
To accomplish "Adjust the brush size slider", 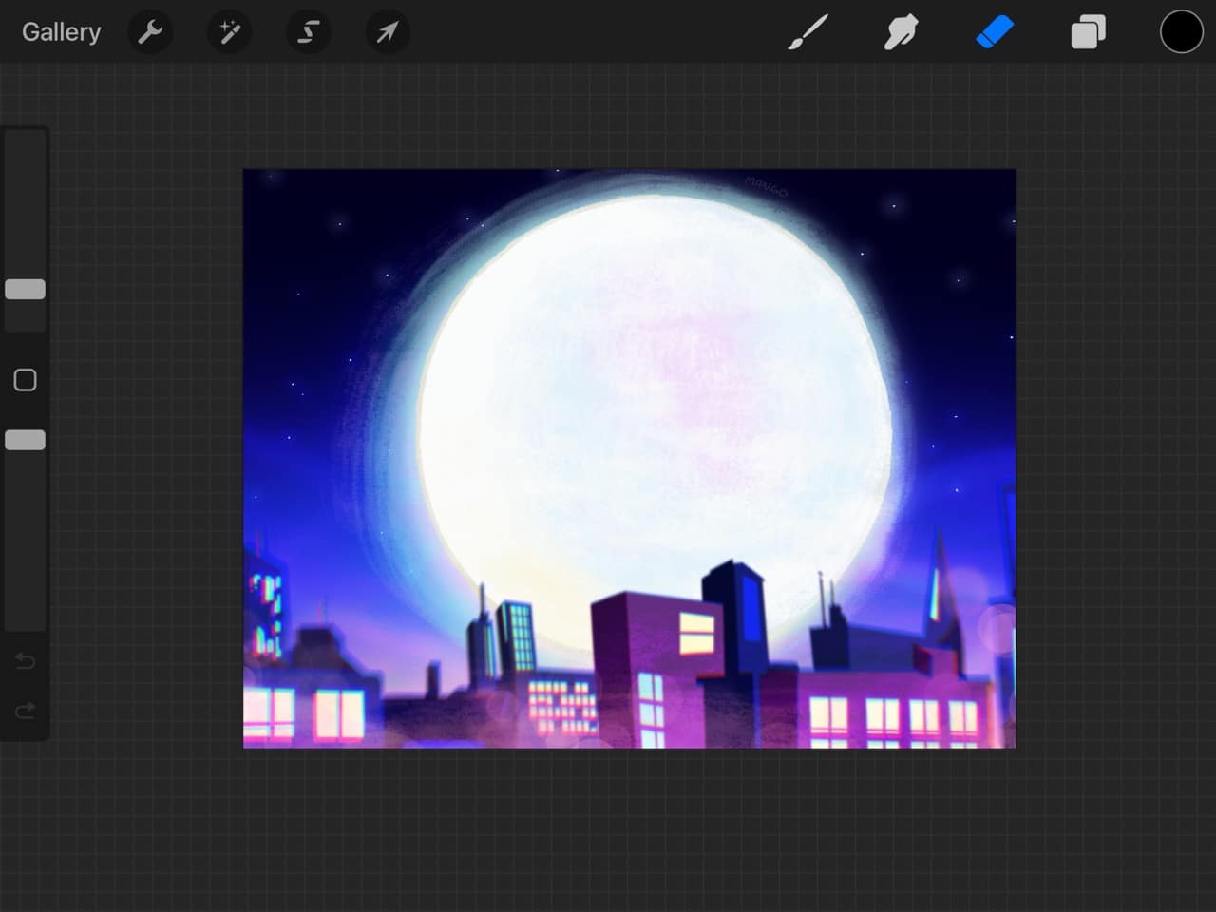I will [x=25, y=289].
